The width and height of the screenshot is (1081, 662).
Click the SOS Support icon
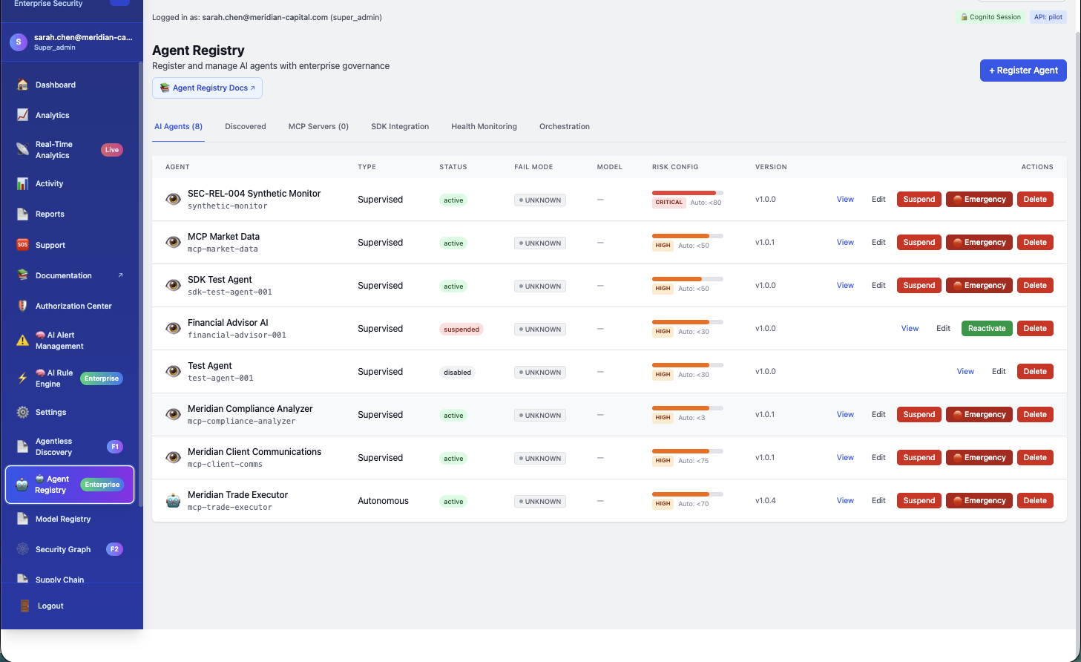pyautogui.click(x=23, y=245)
